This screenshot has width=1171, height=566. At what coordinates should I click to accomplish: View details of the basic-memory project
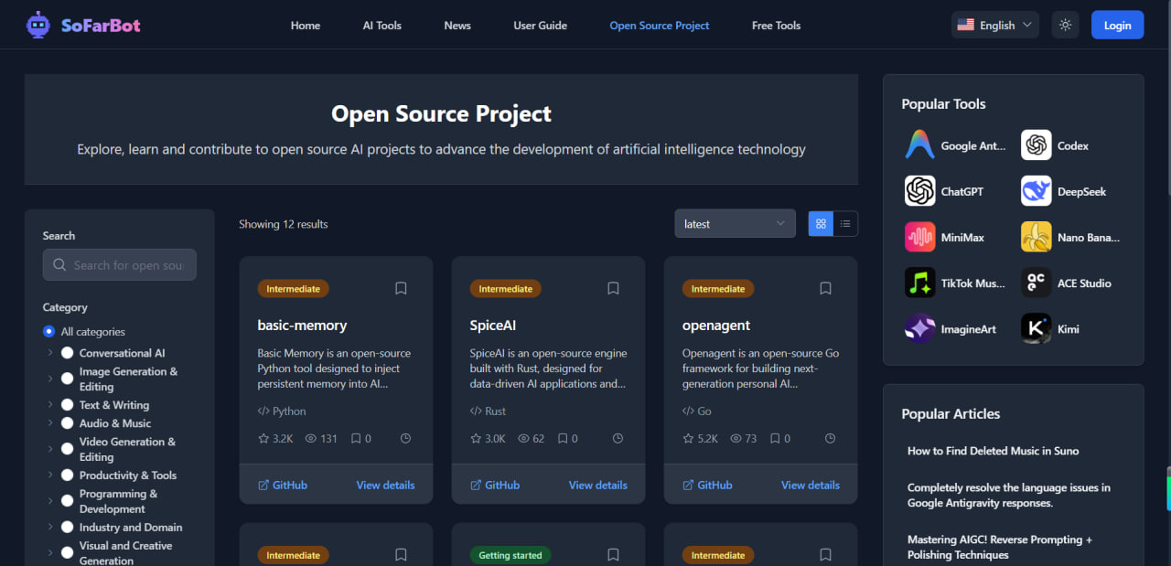tap(385, 485)
